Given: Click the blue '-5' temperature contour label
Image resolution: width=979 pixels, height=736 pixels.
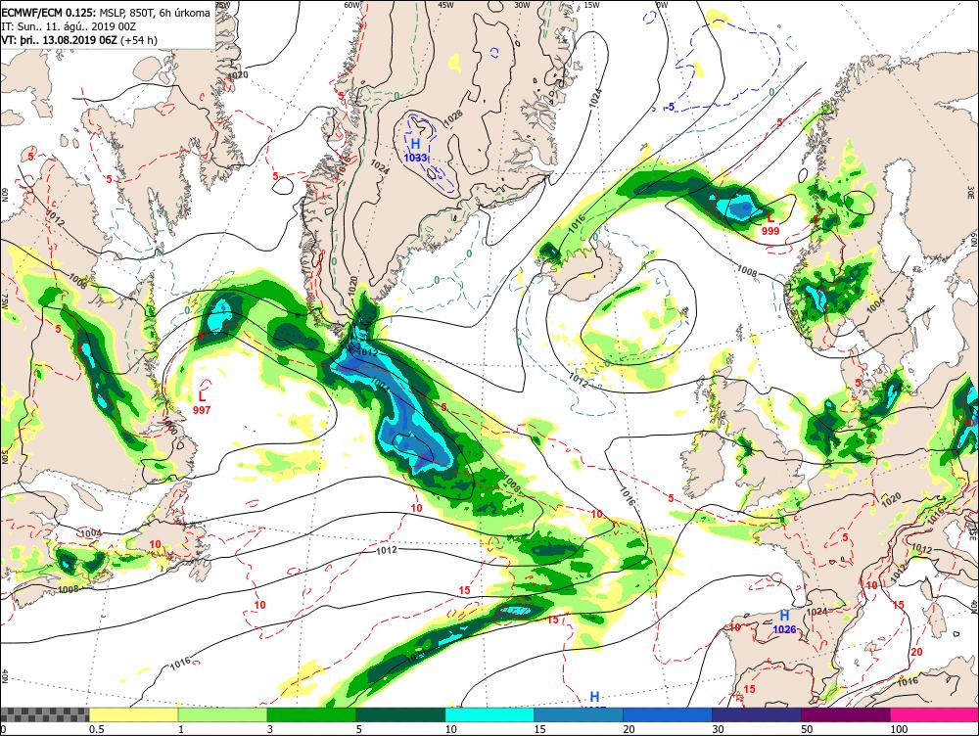Looking at the screenshot, I should (x=669, y=108).
